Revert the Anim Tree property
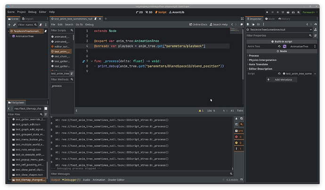Viewport: 325px width, 190px height. [x=279, y=47]
